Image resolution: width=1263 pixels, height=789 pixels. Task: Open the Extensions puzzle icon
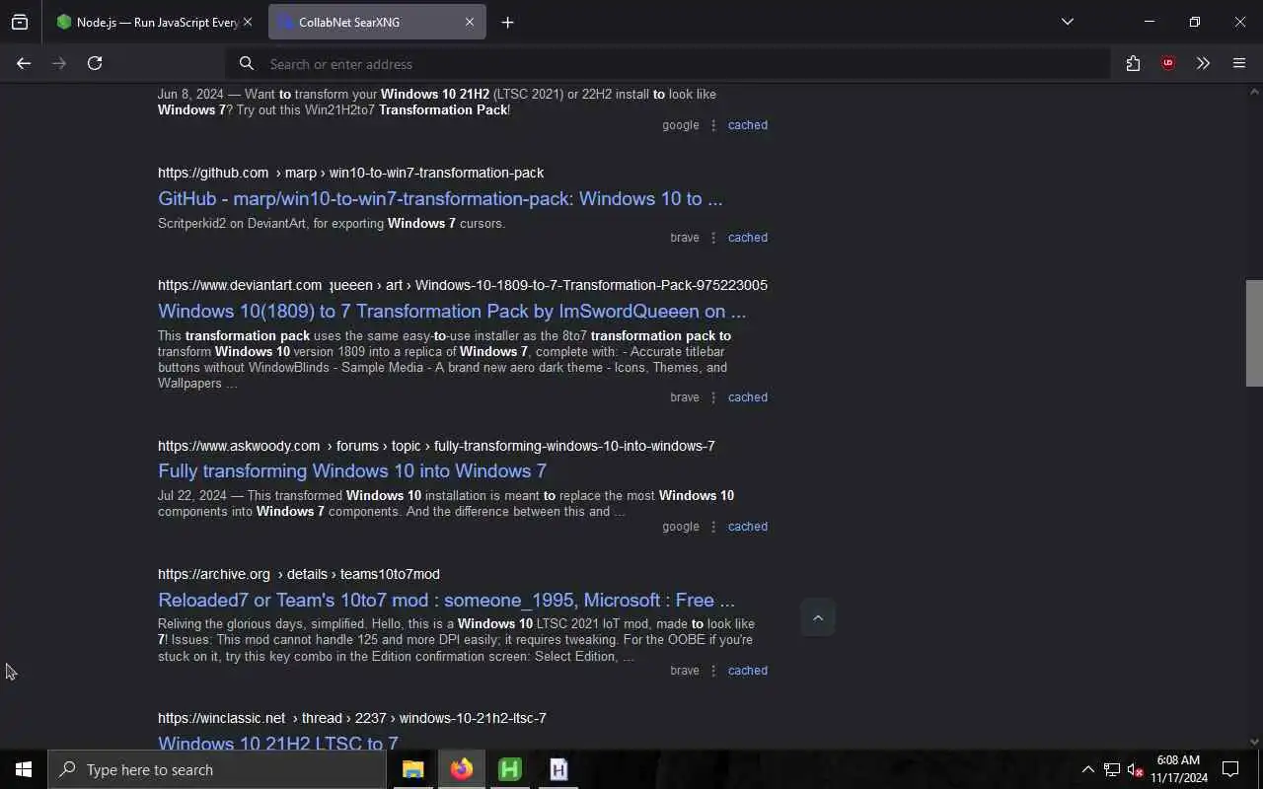click(1133, 63)
